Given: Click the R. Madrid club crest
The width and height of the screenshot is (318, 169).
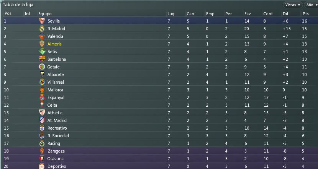Looking at the screenshot, I should click(42, 29).
